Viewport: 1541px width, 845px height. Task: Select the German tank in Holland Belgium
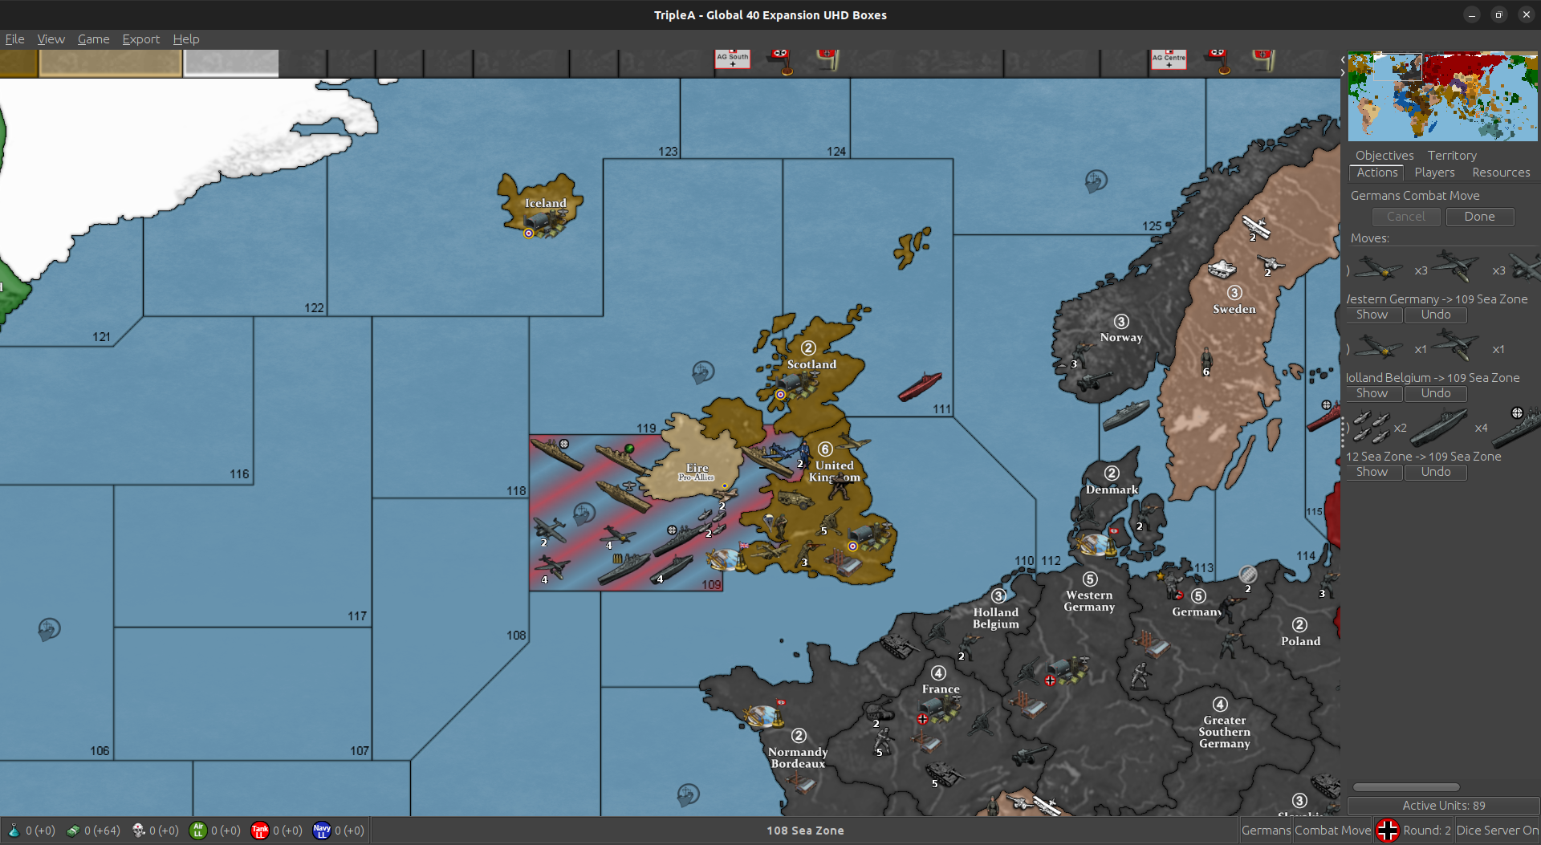(899, 644)
